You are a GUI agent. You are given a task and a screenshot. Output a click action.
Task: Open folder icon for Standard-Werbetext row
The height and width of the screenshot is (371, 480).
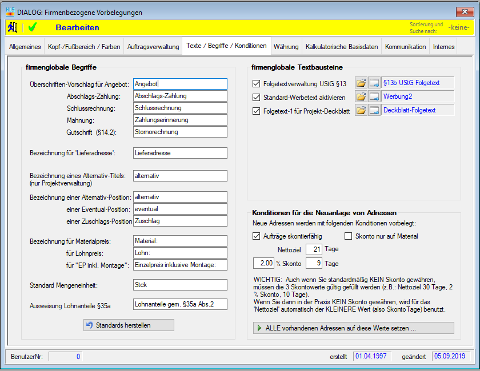coord(361,96)
